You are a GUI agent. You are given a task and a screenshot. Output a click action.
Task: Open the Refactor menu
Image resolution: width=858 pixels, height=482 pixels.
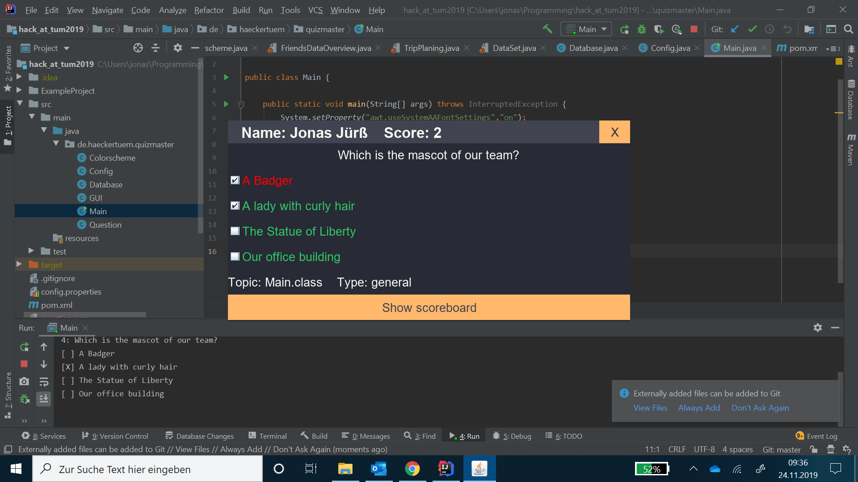(209, 10)
